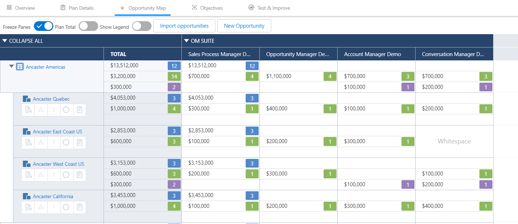The width and height of the screenshot is (518, 224).
Task: Click the clipboard icon under Ancaster California
Action: [80, 207]
